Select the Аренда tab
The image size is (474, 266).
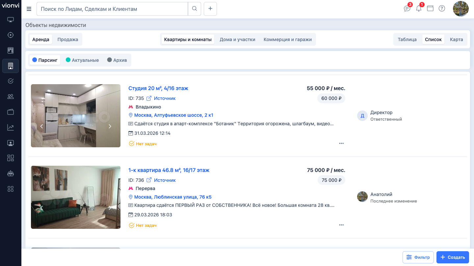point(41,39)
